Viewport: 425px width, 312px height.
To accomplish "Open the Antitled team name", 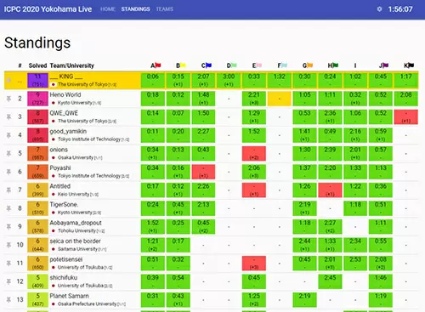I will pos(60,186).
